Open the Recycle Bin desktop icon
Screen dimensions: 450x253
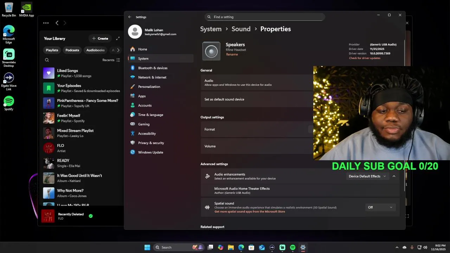coord(9,10)
